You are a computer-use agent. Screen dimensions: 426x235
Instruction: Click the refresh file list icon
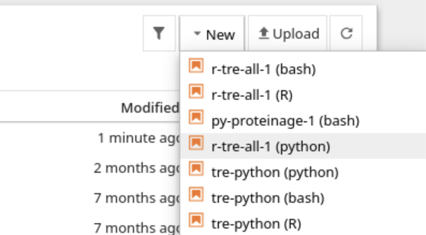(346, 34)
